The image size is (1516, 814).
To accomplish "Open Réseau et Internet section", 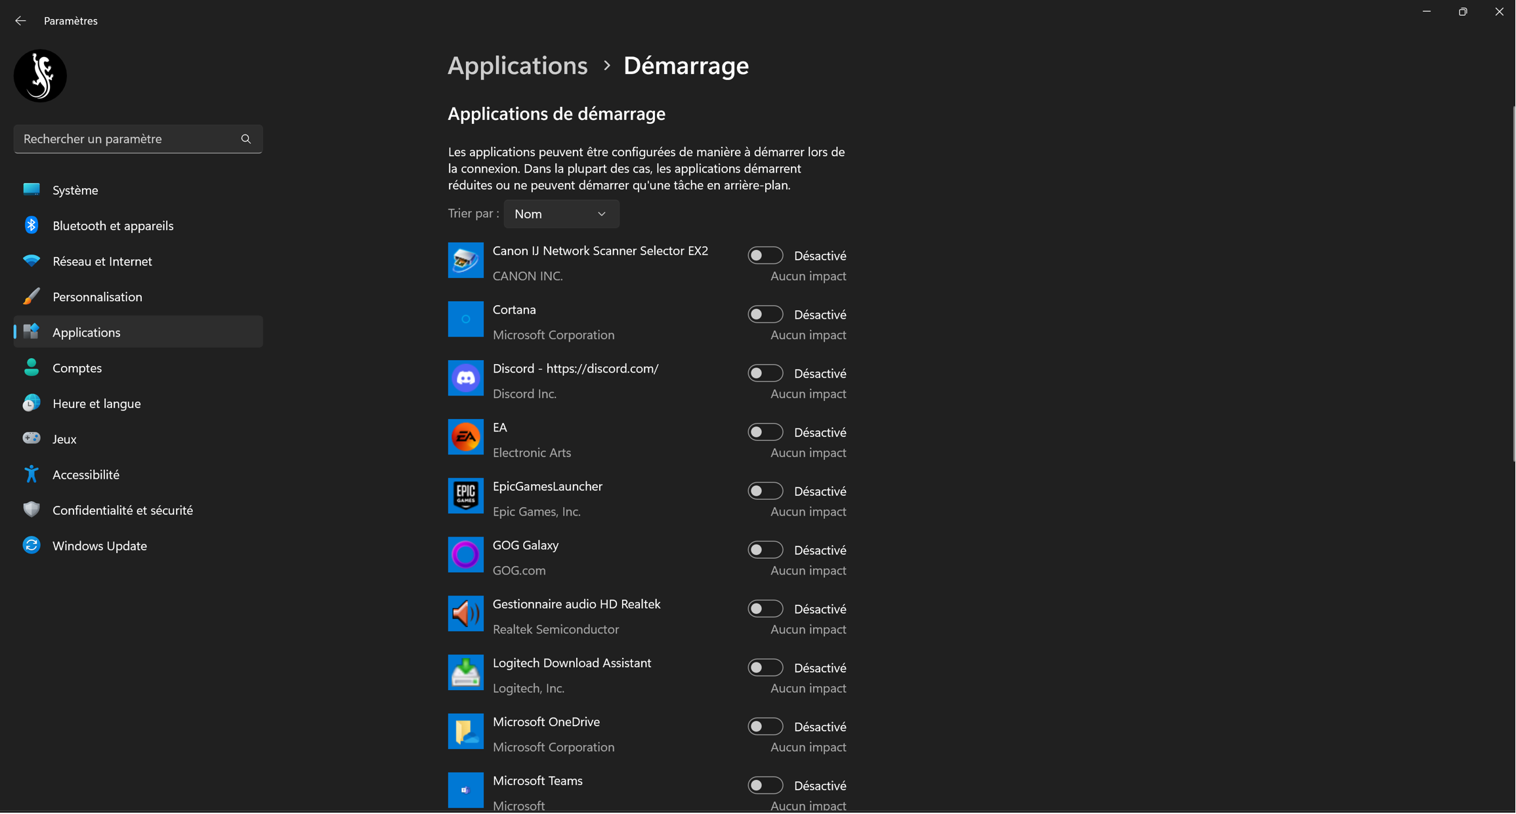I will [138, 261].
